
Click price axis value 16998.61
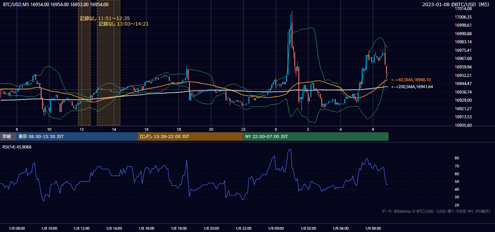coord(463,25)
